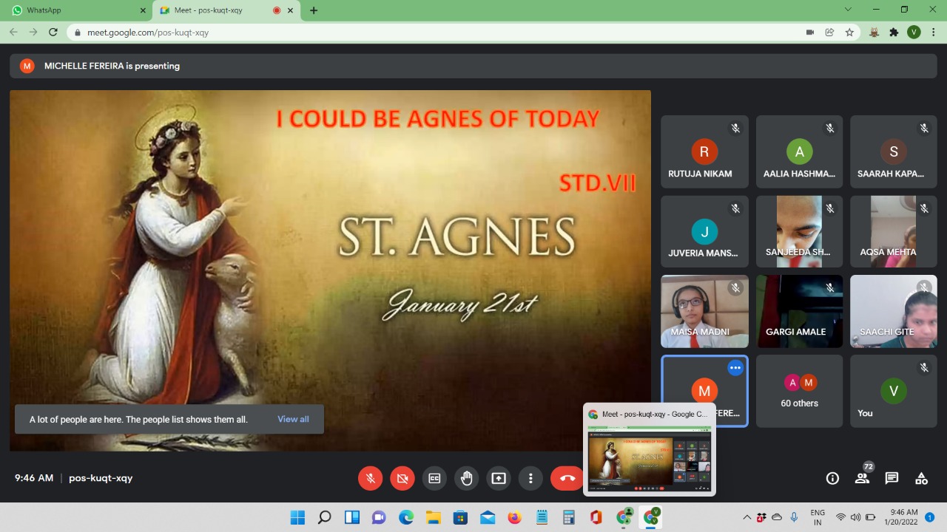Image resolution: width=947 pixels, height=532 pixels.
Task: Reload the Meet page
Action: coord(53,32)
